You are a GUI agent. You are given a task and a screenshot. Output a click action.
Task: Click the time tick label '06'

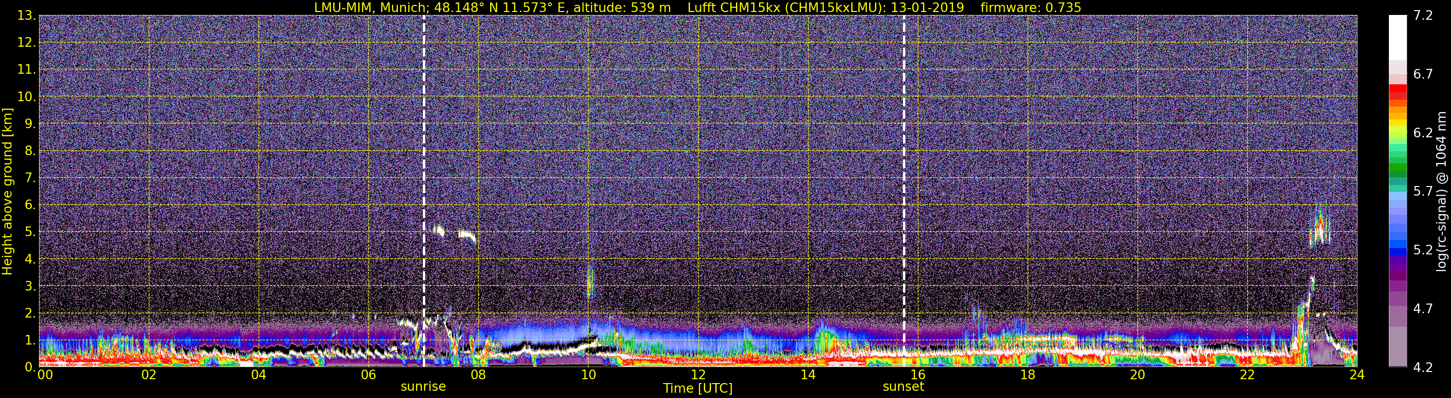[368, 375]
